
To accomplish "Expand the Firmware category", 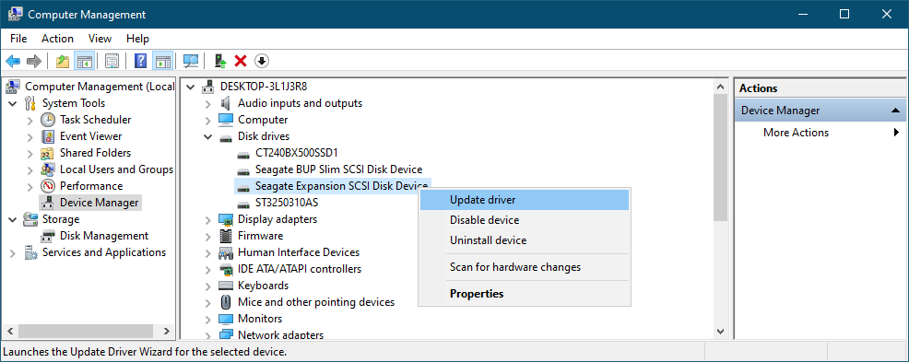I will coord(208,237).
